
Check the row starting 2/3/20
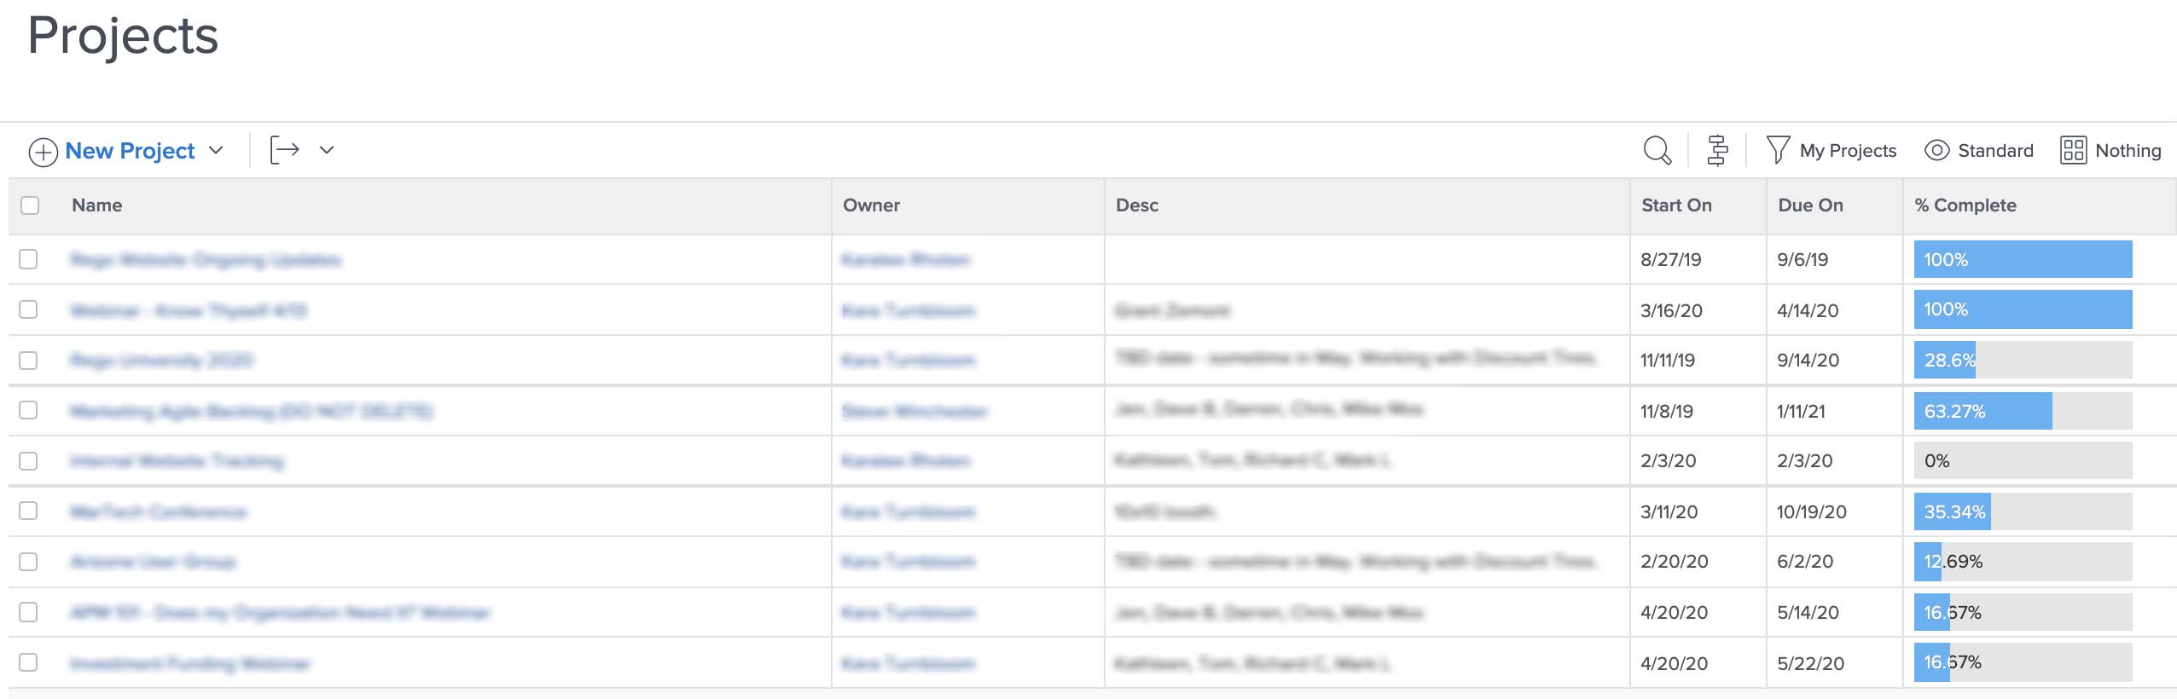tap(28, 460)
